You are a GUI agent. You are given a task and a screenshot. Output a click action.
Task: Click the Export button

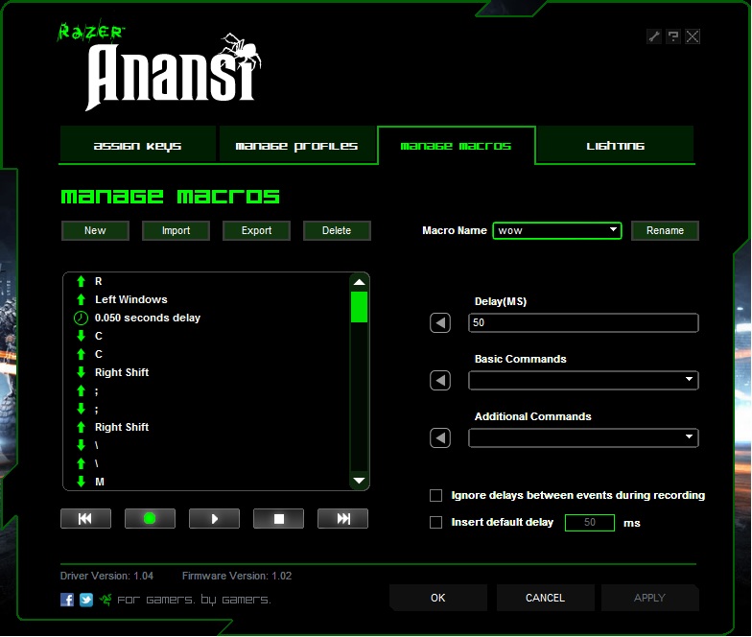257,230
